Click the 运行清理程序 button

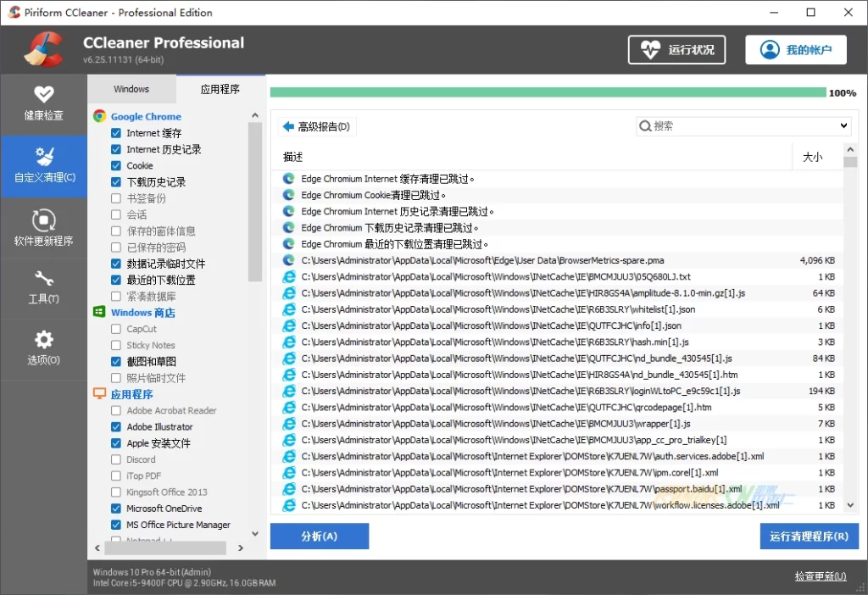coord(809,537)
